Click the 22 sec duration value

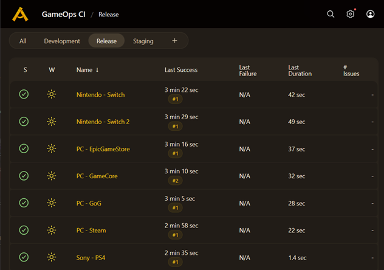tap(297, 230)
